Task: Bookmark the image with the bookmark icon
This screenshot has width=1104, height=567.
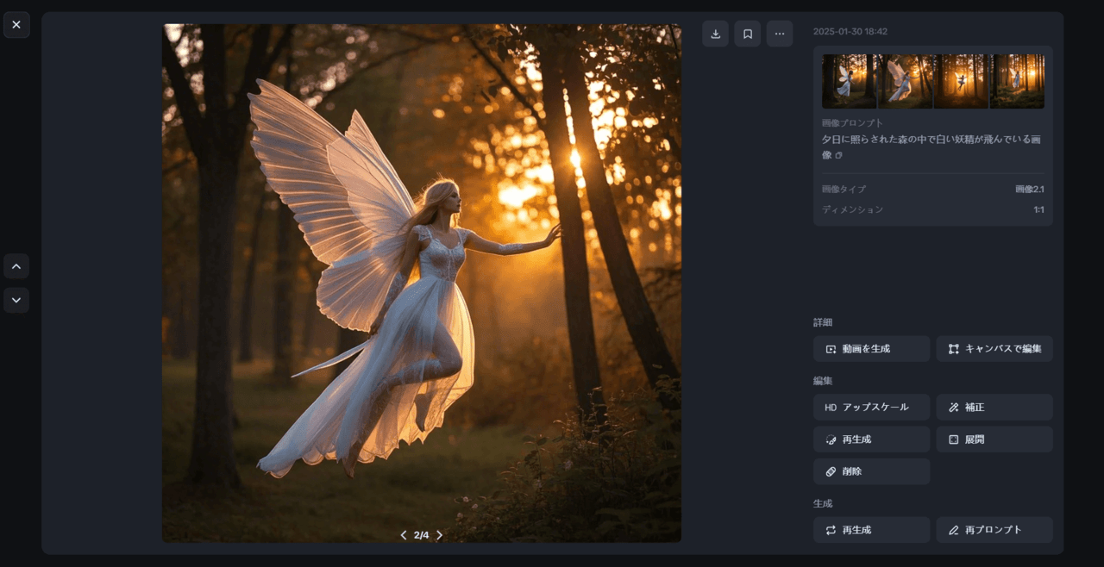Action: point(748,34)
